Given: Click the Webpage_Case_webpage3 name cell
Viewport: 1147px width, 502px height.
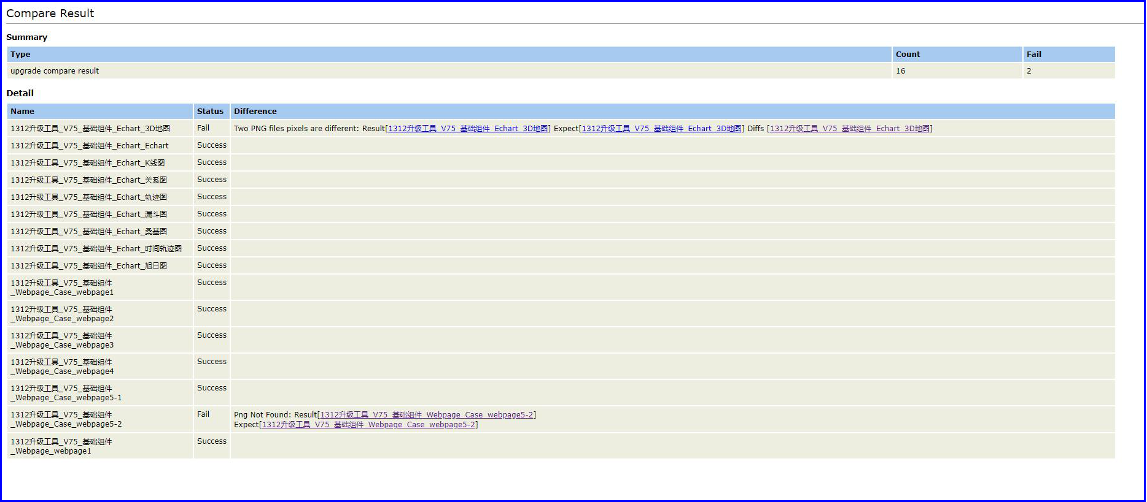Looking at the screenshot, I should 62,340.
